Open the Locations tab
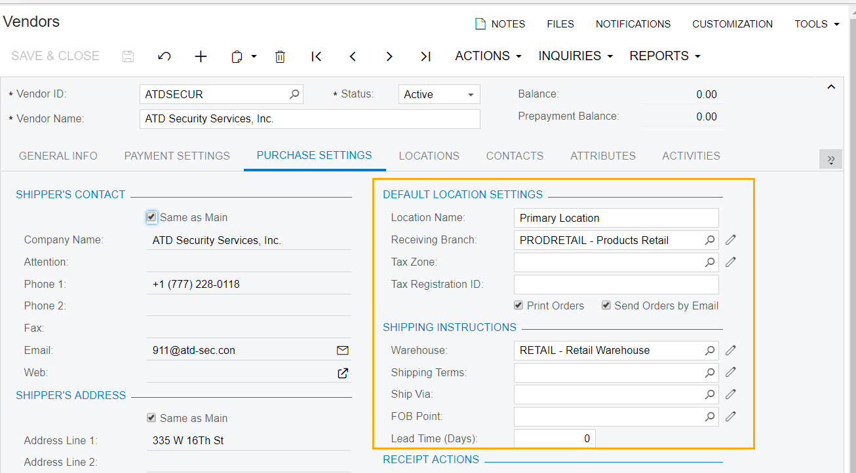 (x=429, y=156)
